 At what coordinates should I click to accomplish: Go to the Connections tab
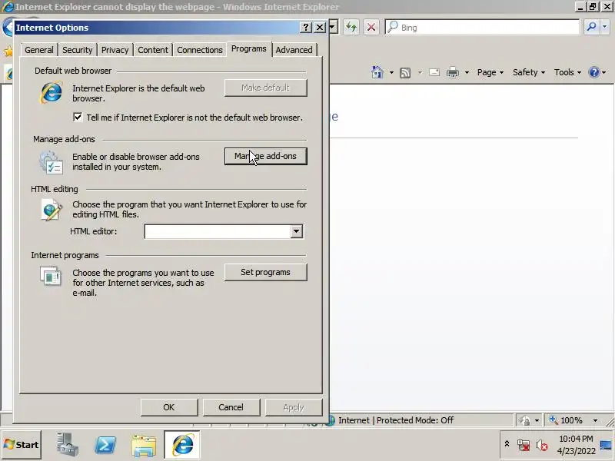coord(200,50)
